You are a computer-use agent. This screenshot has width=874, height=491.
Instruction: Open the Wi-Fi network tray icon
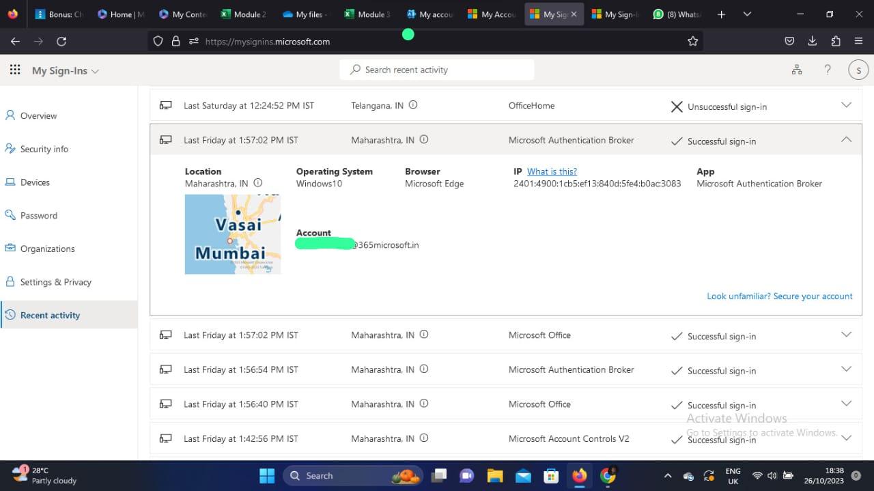click(757, 475)
